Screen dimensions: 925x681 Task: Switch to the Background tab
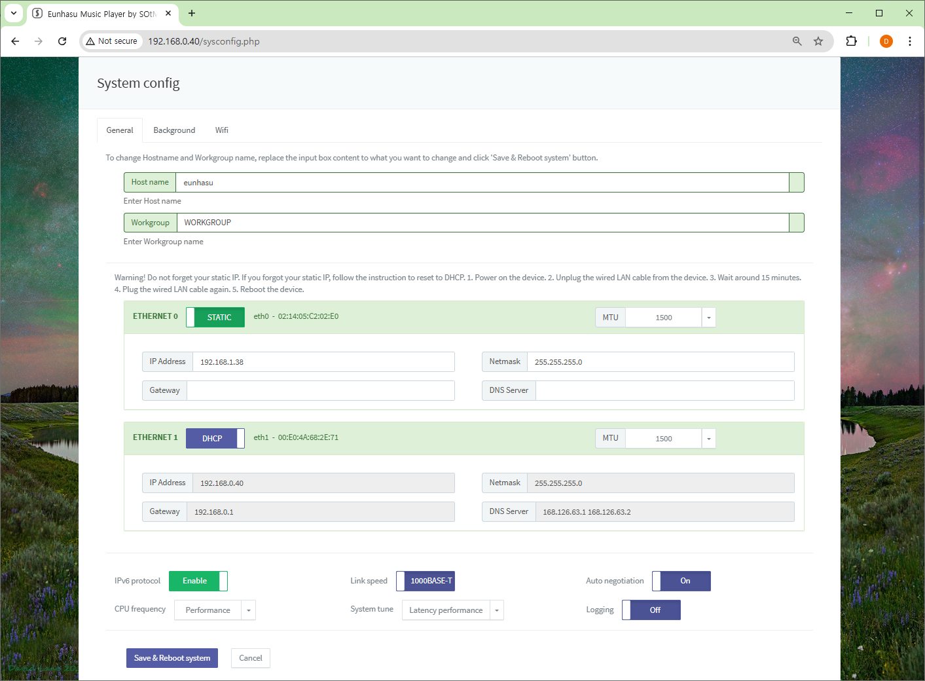(174, 130)
